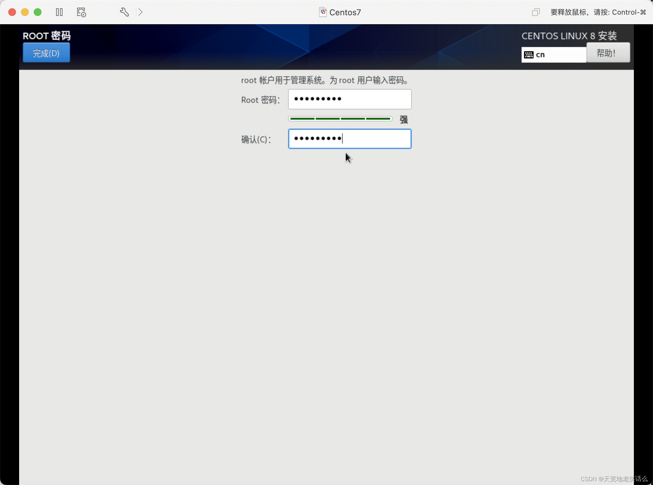Click the 完成(D) done button
The image size is (653, 485).
46,53
